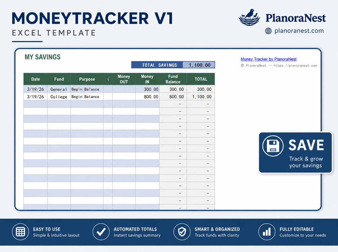The image size is (338, 252).
Task: Click the bar chart icon for Fully Editable
Action: pyautogui.click(x=267, y=232)
